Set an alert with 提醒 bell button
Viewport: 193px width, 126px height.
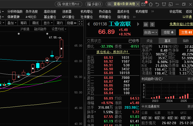point(168,32)
